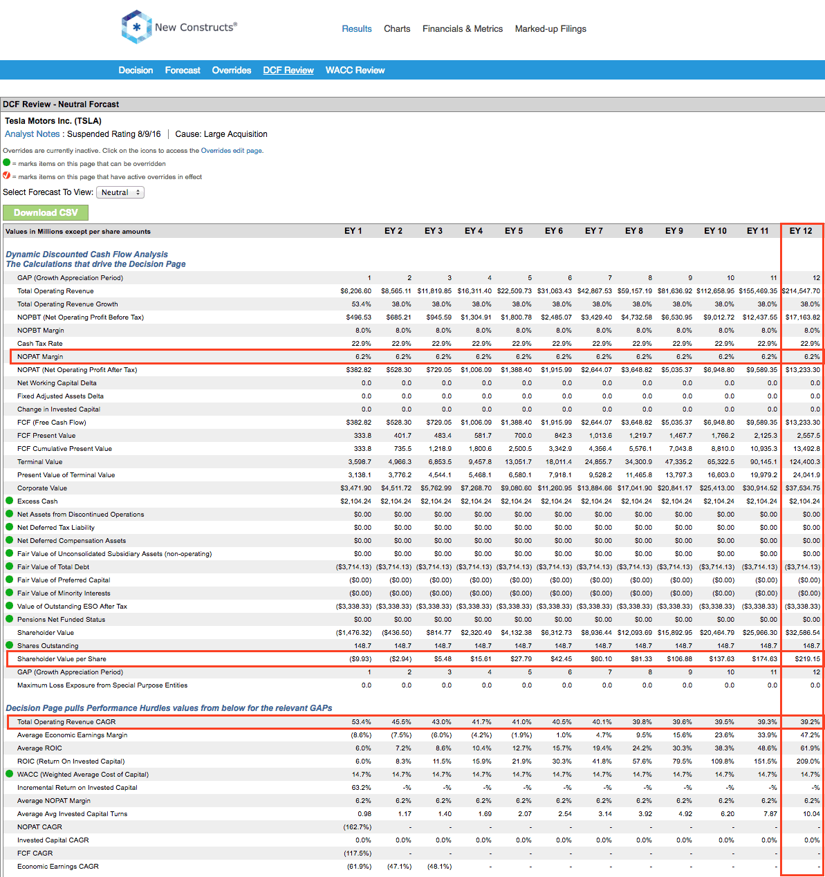Screen dimensions: 825x877
Task: Open the Shares Outstanding override icon
Action: click(10, 645)
